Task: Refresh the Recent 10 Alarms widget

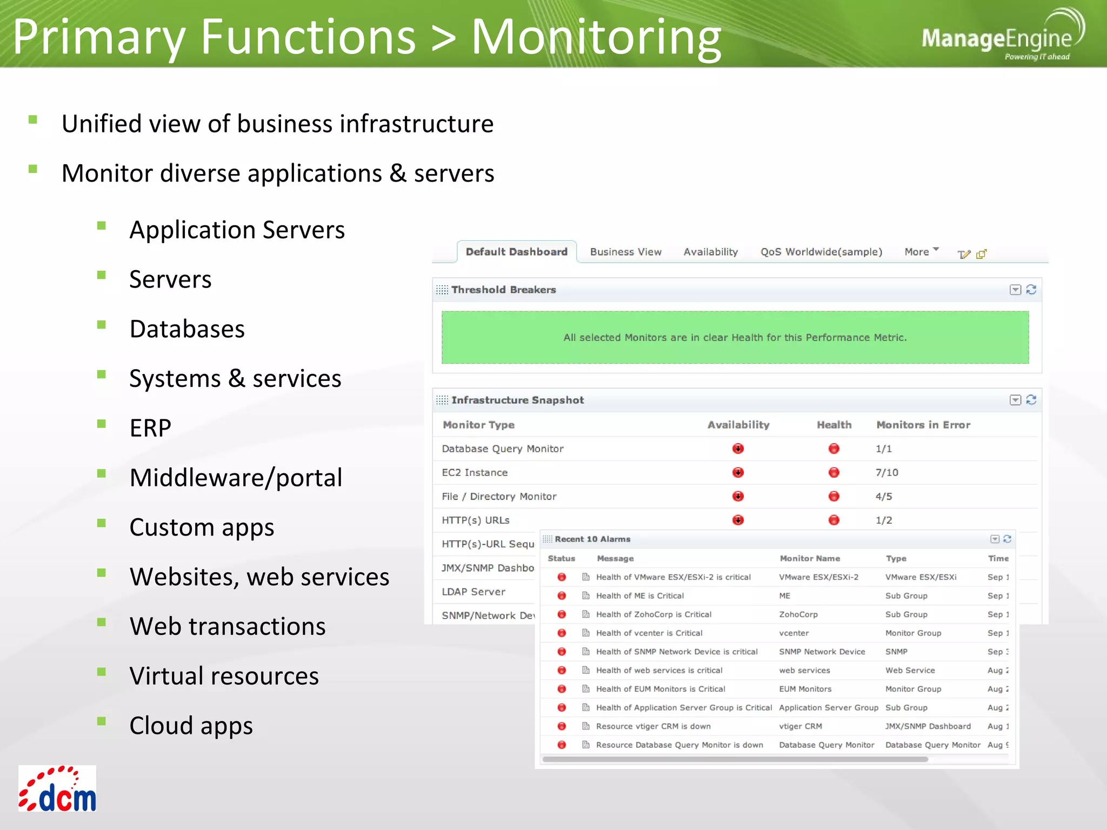Action: click(1007, 539)
